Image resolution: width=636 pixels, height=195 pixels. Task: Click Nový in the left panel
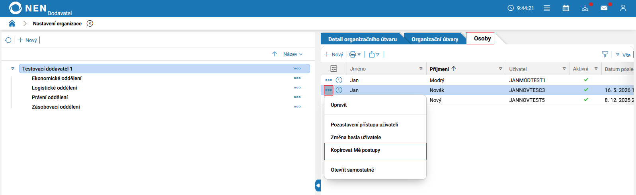27,40
